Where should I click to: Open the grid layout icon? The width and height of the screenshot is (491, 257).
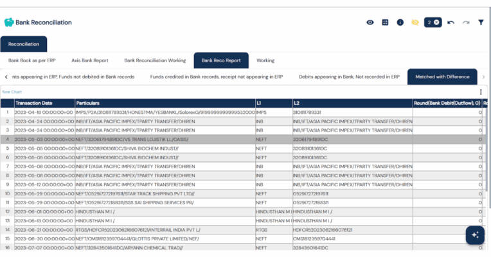tap(385, 22)
